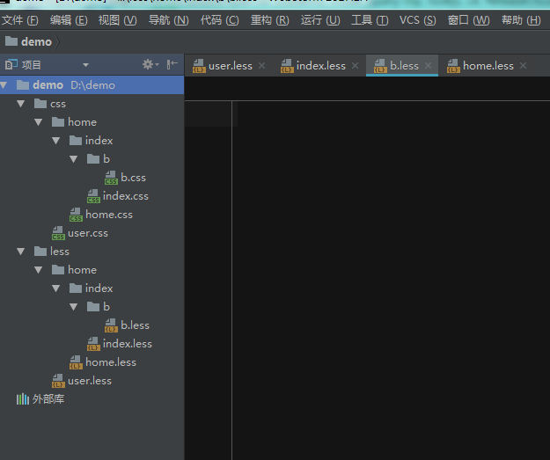
Task: Click the user.less tab file icon
Action: (x=199, y=66)
